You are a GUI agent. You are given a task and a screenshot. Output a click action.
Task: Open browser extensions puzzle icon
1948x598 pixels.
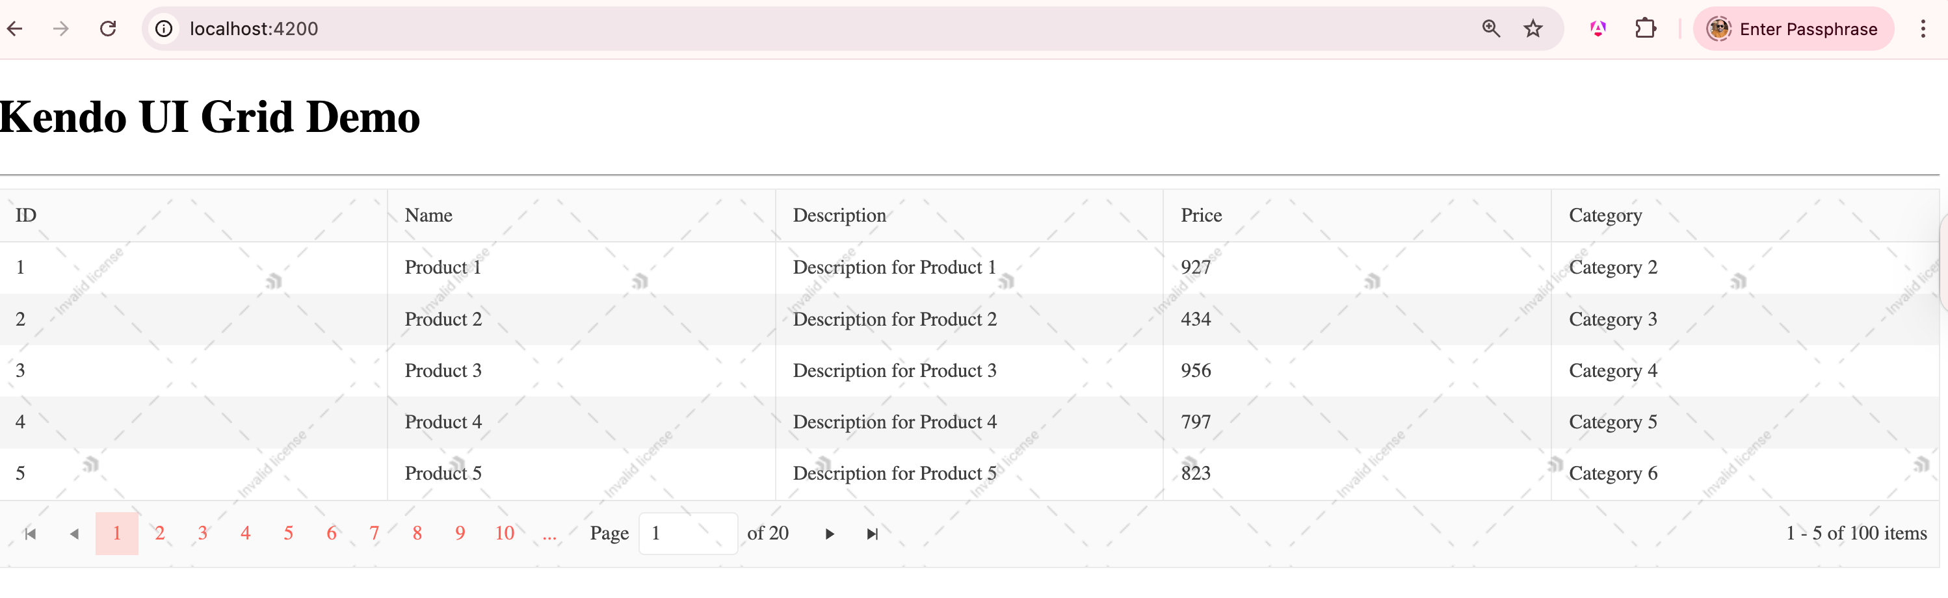(x=1645, y=29)
